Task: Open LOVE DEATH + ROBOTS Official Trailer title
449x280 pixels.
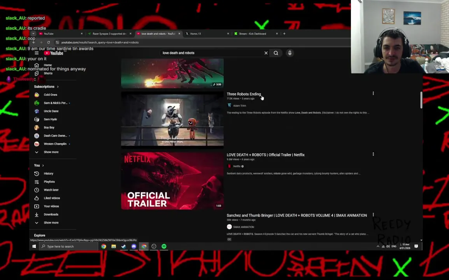Action: tap(266, 155)
